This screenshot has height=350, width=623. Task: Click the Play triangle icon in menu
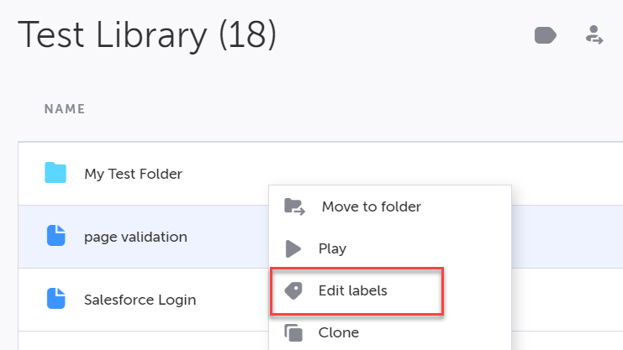tap(293, 248)
